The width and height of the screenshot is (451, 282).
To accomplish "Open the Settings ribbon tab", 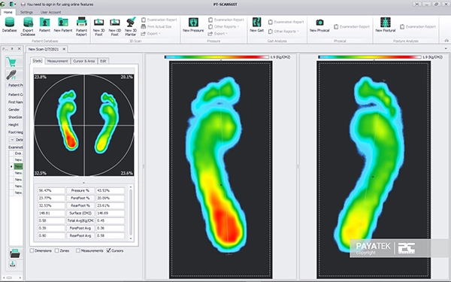I will (x=26, y=12).
